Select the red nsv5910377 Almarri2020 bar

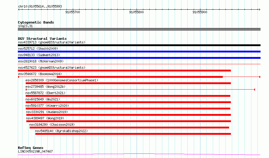[x=128, y=109]
